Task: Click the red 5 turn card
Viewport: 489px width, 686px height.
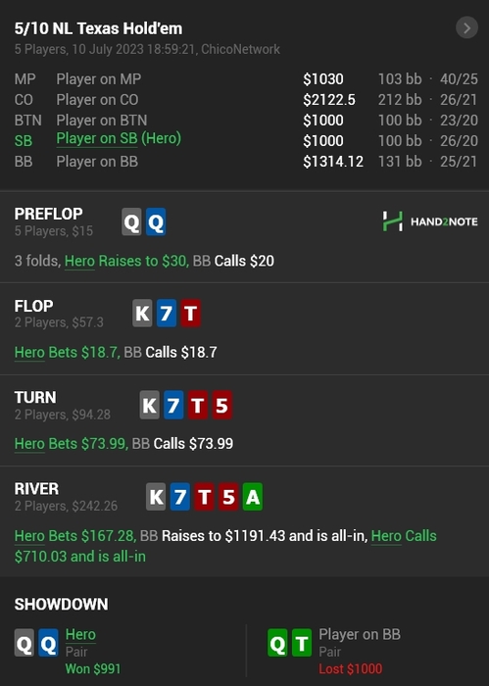Action: (221, 405)
